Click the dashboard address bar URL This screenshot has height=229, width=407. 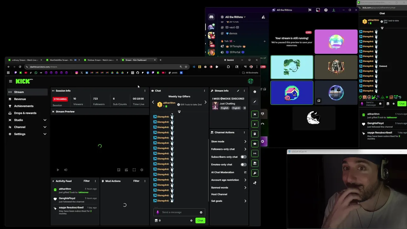pyautogui.click(x=44, y=67)
